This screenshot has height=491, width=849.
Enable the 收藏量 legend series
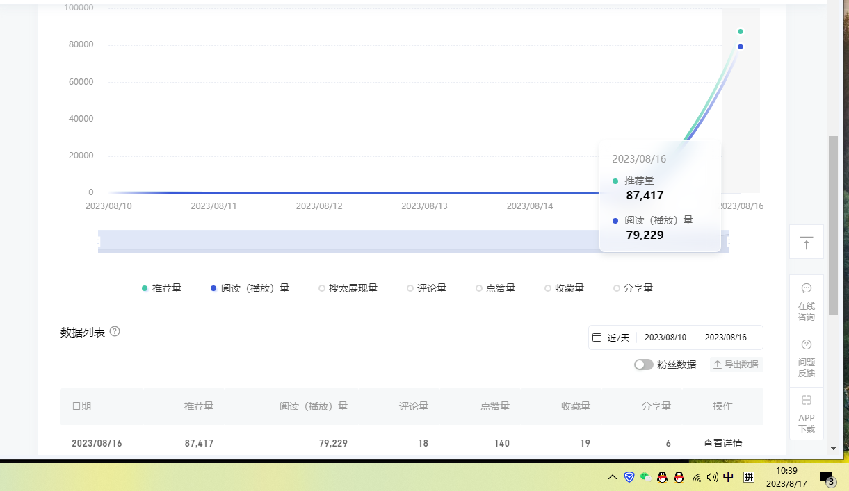pos(564,288)
